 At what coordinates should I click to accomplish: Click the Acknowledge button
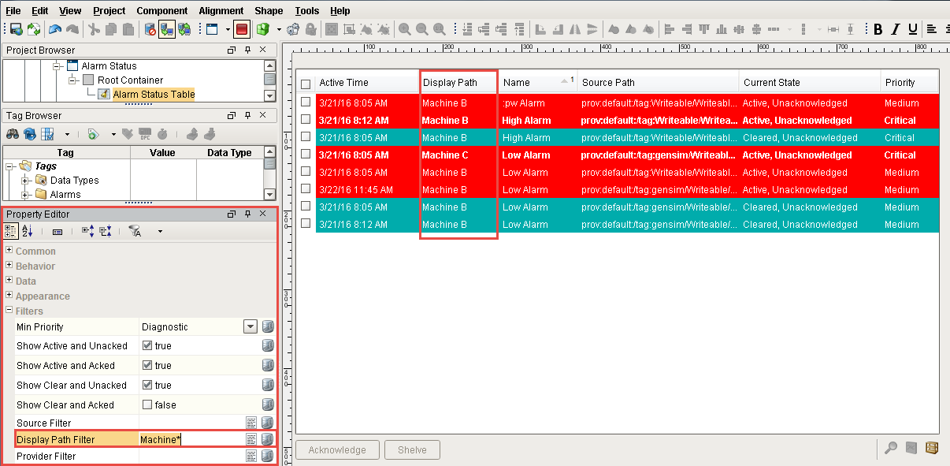[337, 449]
